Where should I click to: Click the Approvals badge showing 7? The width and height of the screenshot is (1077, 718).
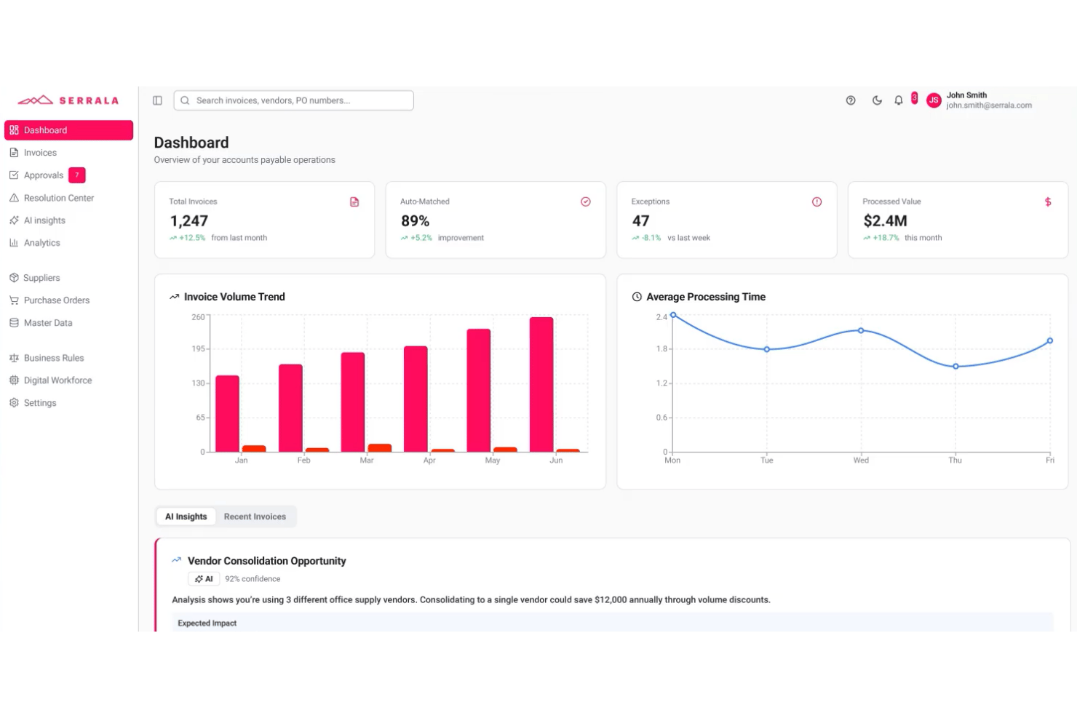pos(77,175)
